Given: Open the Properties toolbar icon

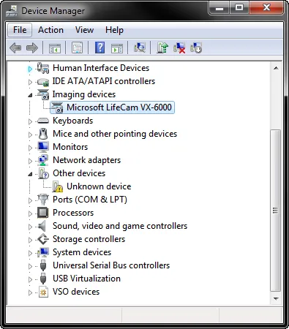Looking at the screenshot, I should 77,48.
